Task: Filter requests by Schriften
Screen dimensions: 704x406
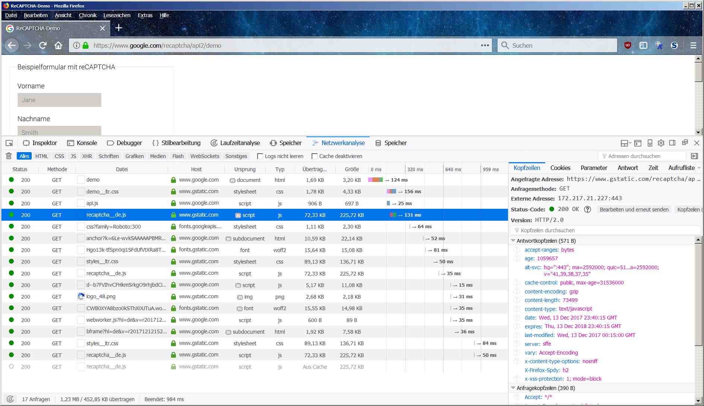Action: click(109, 156)
